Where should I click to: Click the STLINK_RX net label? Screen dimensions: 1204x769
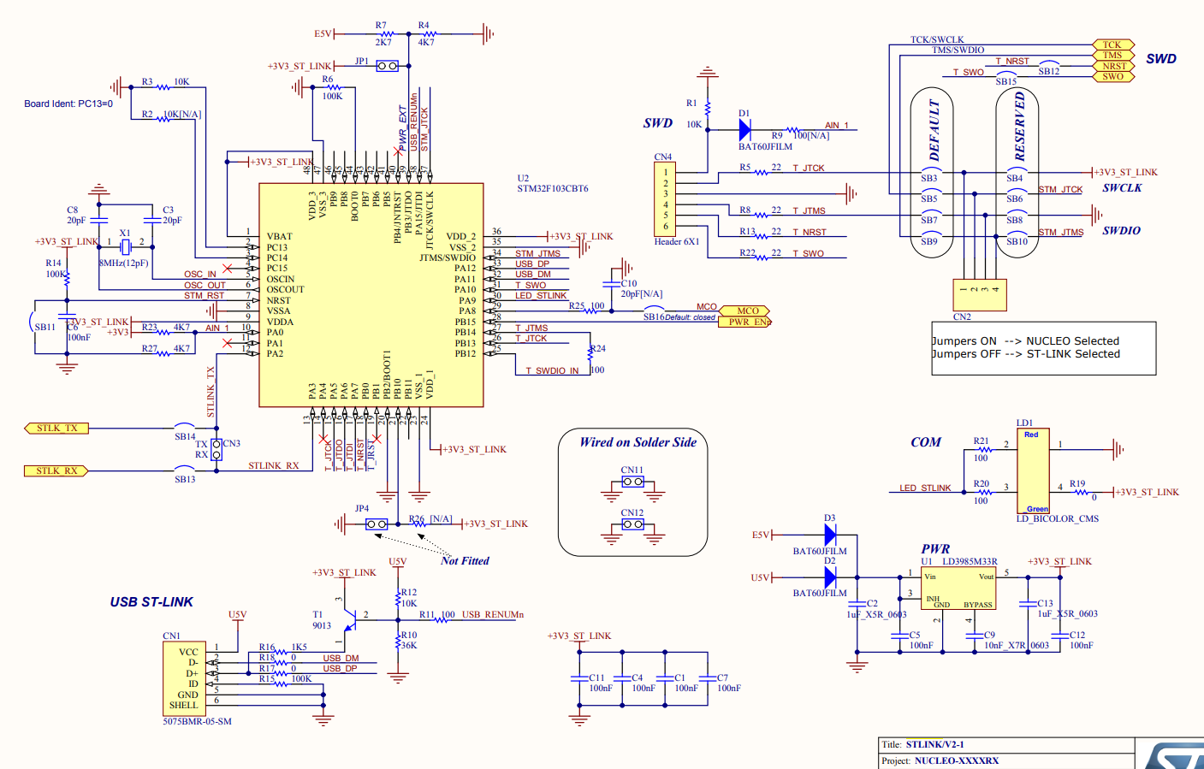pyautogui.click(x=274, y=466)
